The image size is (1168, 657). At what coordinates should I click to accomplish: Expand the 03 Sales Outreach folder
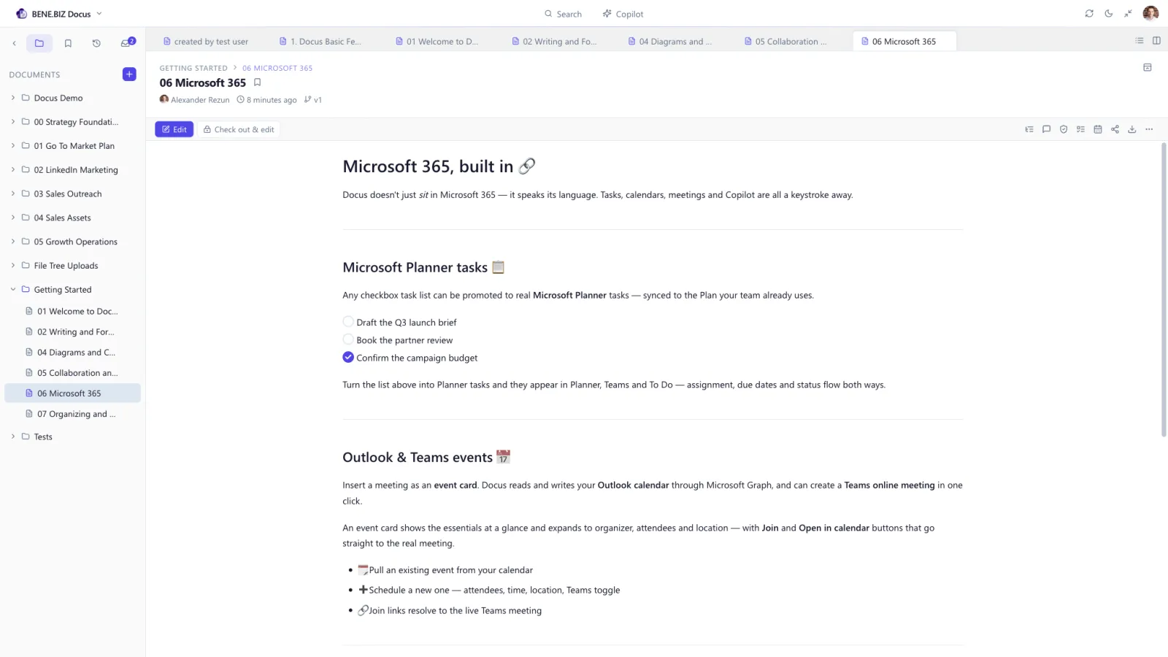pos(13,193)
